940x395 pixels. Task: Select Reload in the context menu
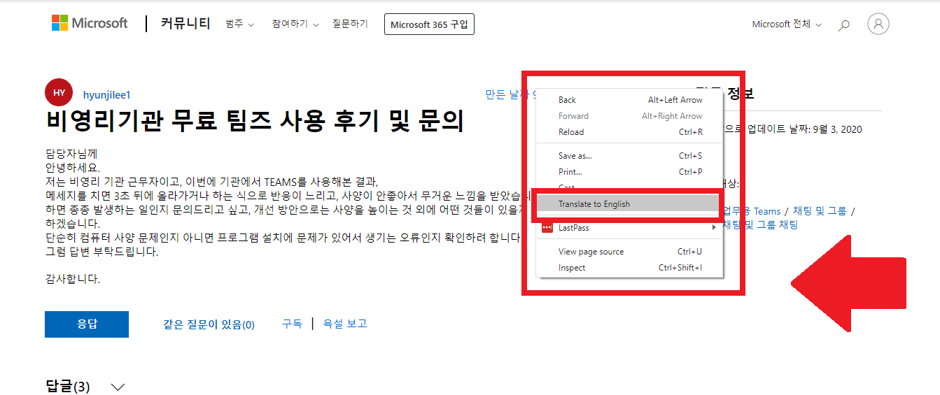tap(629, 132)
